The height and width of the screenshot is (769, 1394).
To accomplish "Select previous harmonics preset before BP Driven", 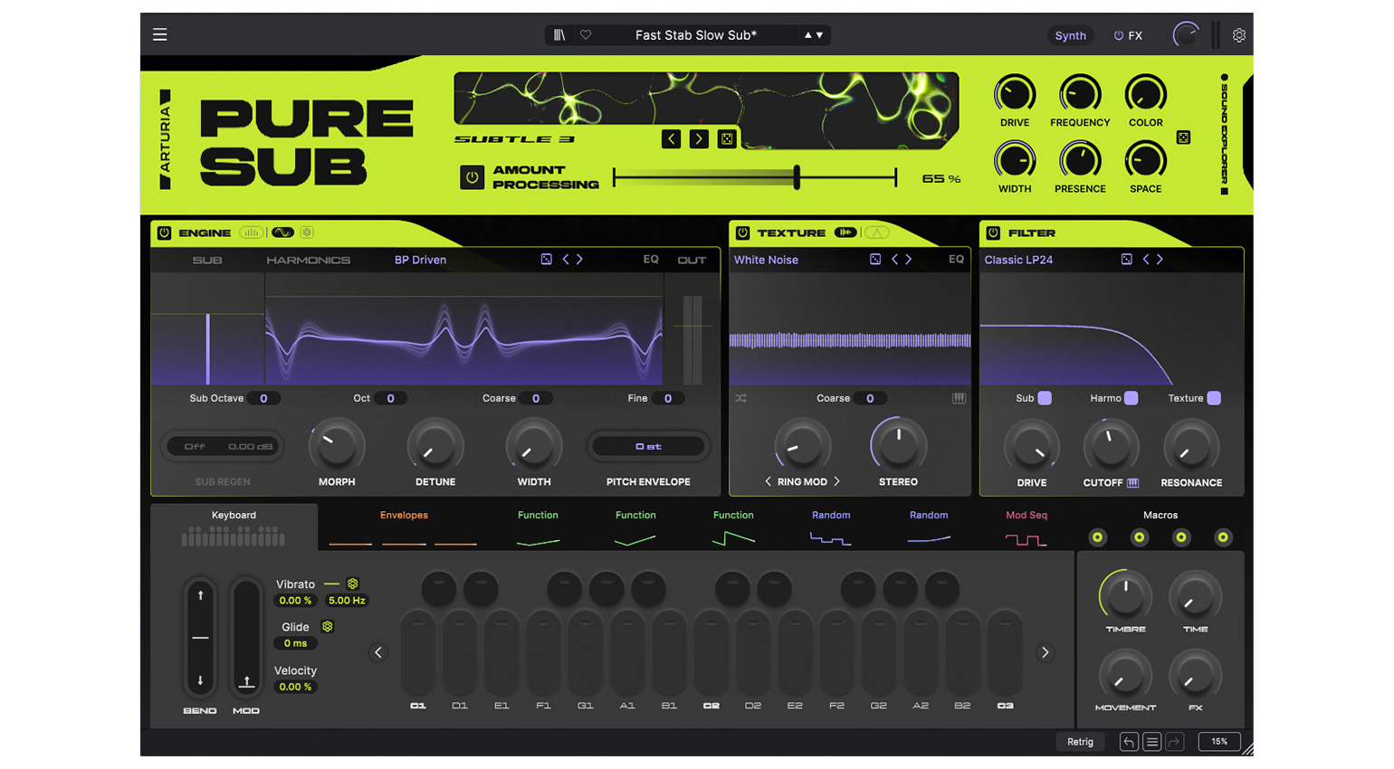I will 566,260.
